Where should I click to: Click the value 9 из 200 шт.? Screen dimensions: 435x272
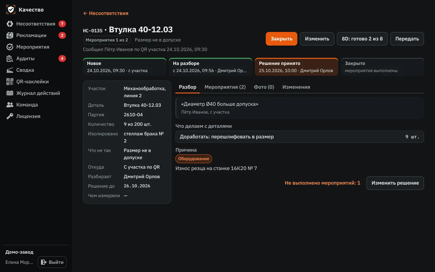[x=138, y=124]
